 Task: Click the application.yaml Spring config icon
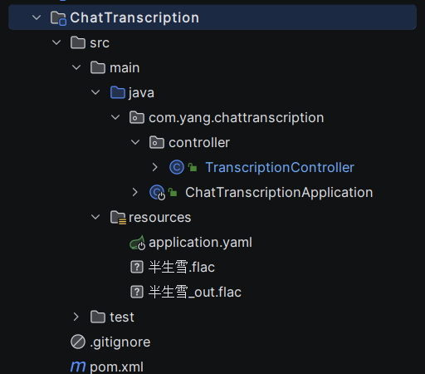point(138,243)
